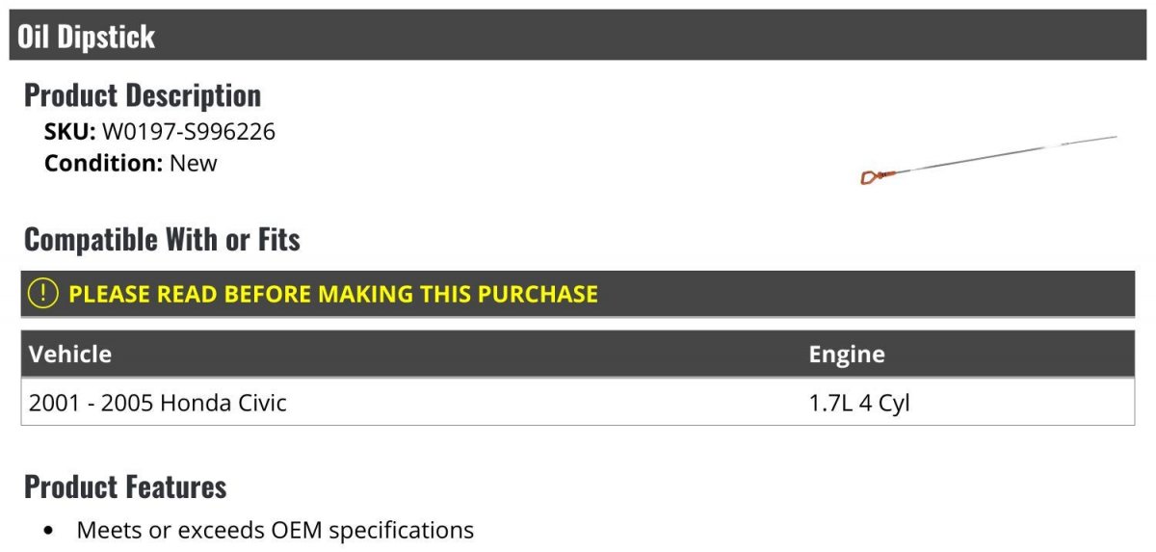Click the Compatible With or Fits heading

162,239
